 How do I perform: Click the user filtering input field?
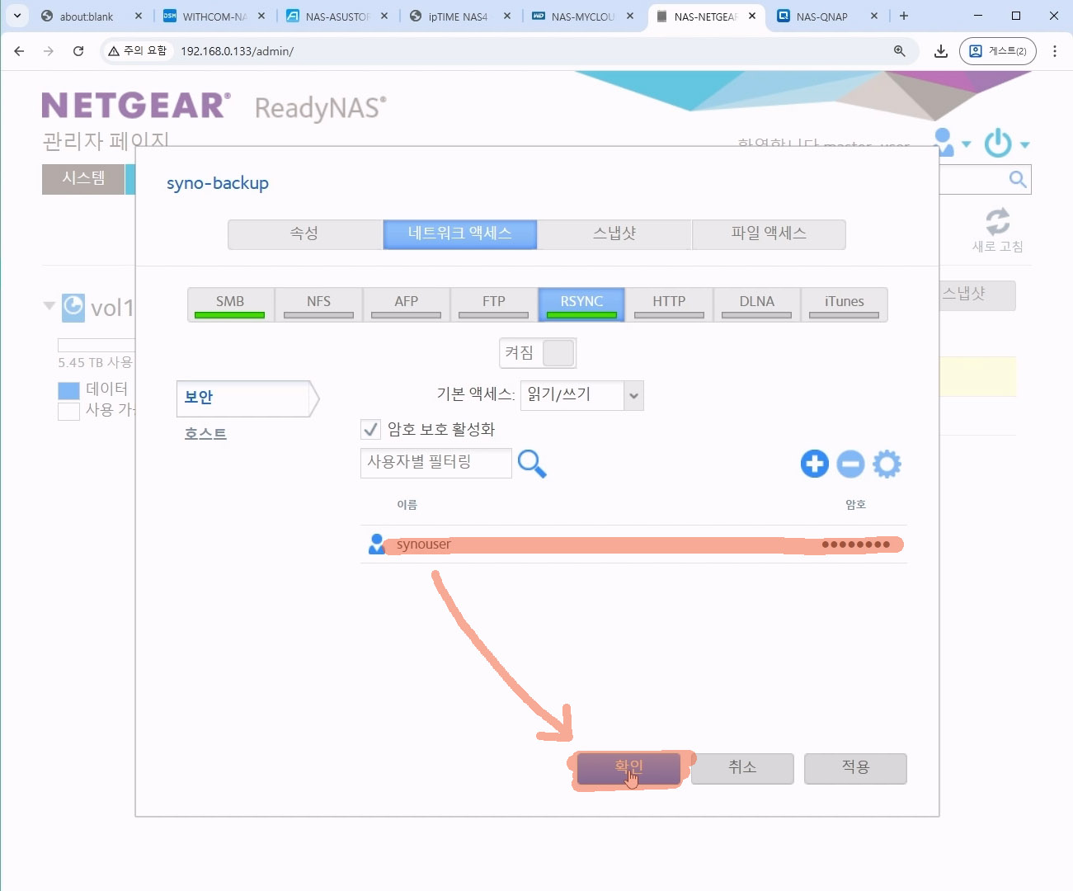[435, 463]
